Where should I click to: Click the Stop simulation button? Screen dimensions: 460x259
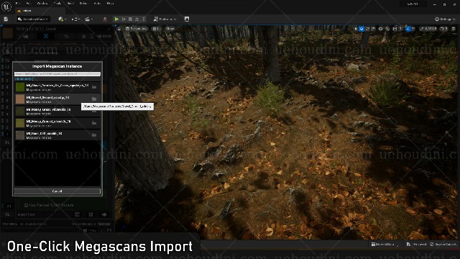pyautogui.click(x=130, y=19)
